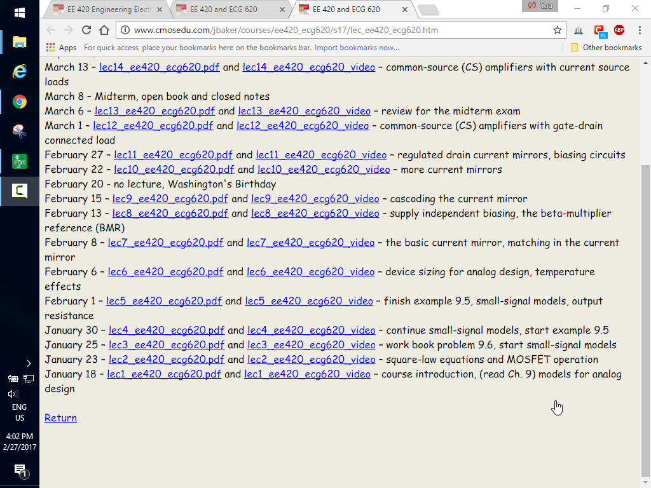The height and width of the screenshot is (488, 651).
Task: Expand hidden system tray icons chevron
Action: [x=28, y=363]
